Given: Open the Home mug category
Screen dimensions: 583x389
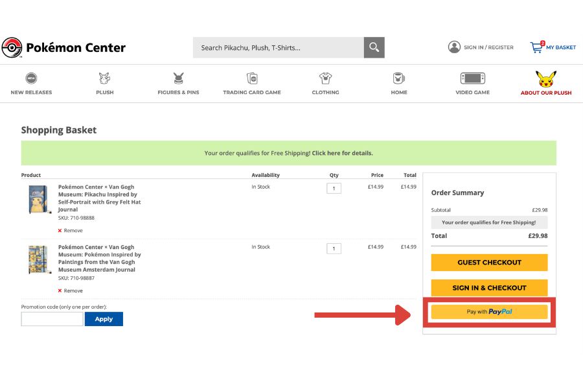Looking at the screenshot, I should (x=399, y=78).
